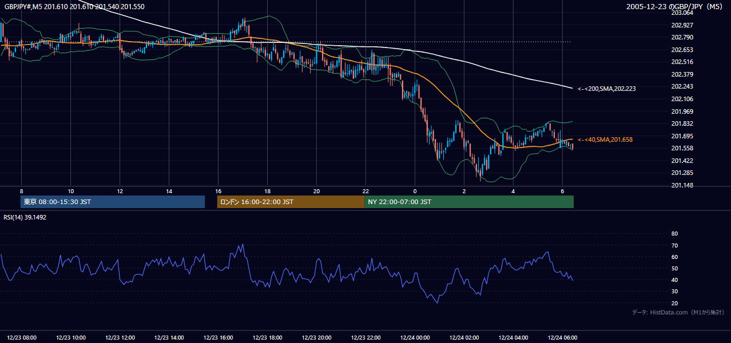Click the 12/23 12:00 date label
The image size is (731, 343).
(121, 338)
